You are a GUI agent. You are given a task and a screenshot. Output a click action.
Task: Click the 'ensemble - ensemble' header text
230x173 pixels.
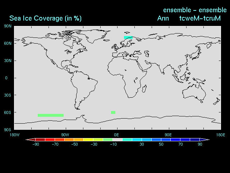pos(195,10)
